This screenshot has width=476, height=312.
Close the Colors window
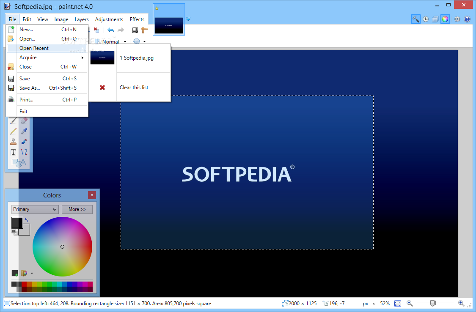pos(92,195)
